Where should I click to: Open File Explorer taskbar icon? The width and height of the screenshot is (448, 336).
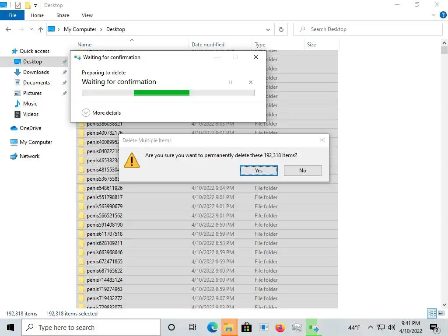pyautogui.click(x=229, y=327)
